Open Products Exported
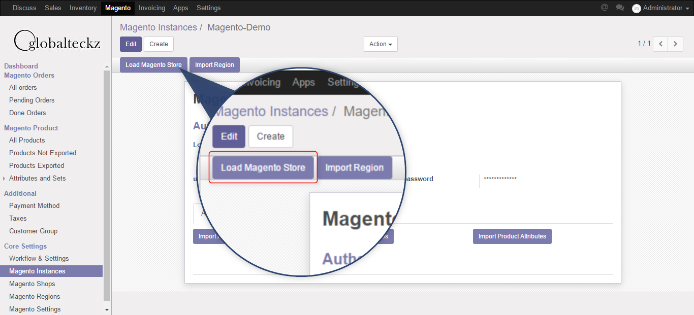Viewport: 694px width, 315px height. tap(37, 165)
